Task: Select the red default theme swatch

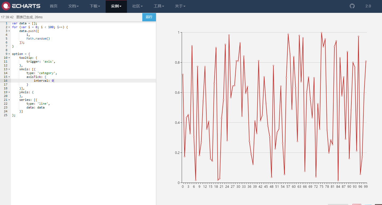Action: point(357,204)
